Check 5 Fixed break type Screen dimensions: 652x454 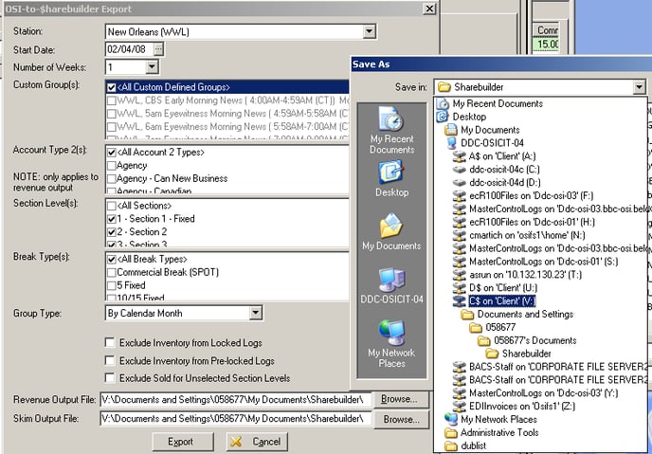[x=111, y=285]
